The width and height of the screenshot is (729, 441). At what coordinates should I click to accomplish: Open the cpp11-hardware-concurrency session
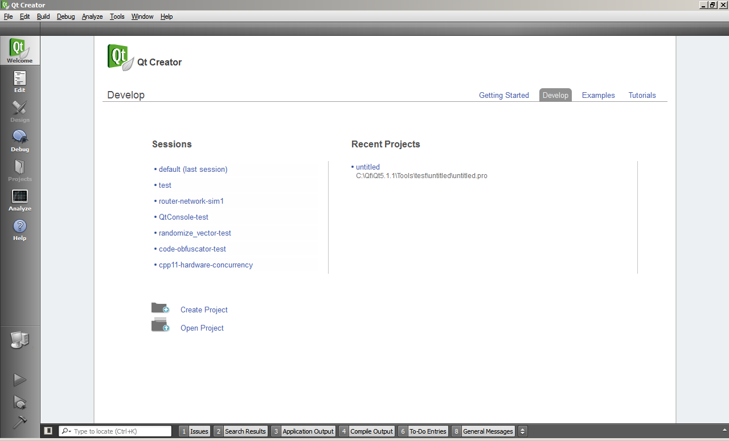206,265
